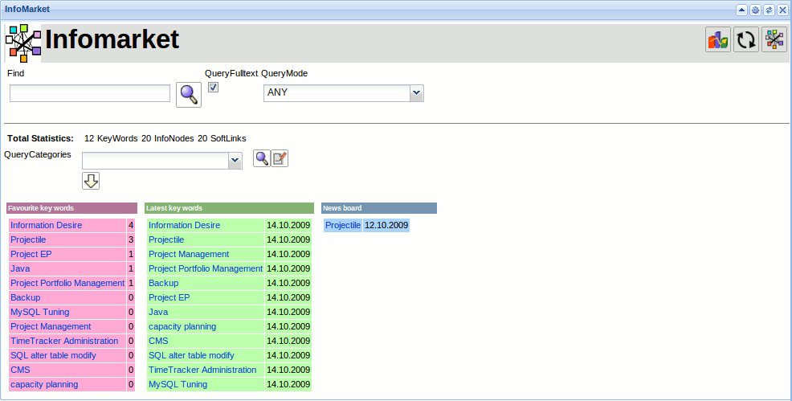Screen dimensions: 792x401
Task: Click into the Find text field
Action: tap(90, 94)
